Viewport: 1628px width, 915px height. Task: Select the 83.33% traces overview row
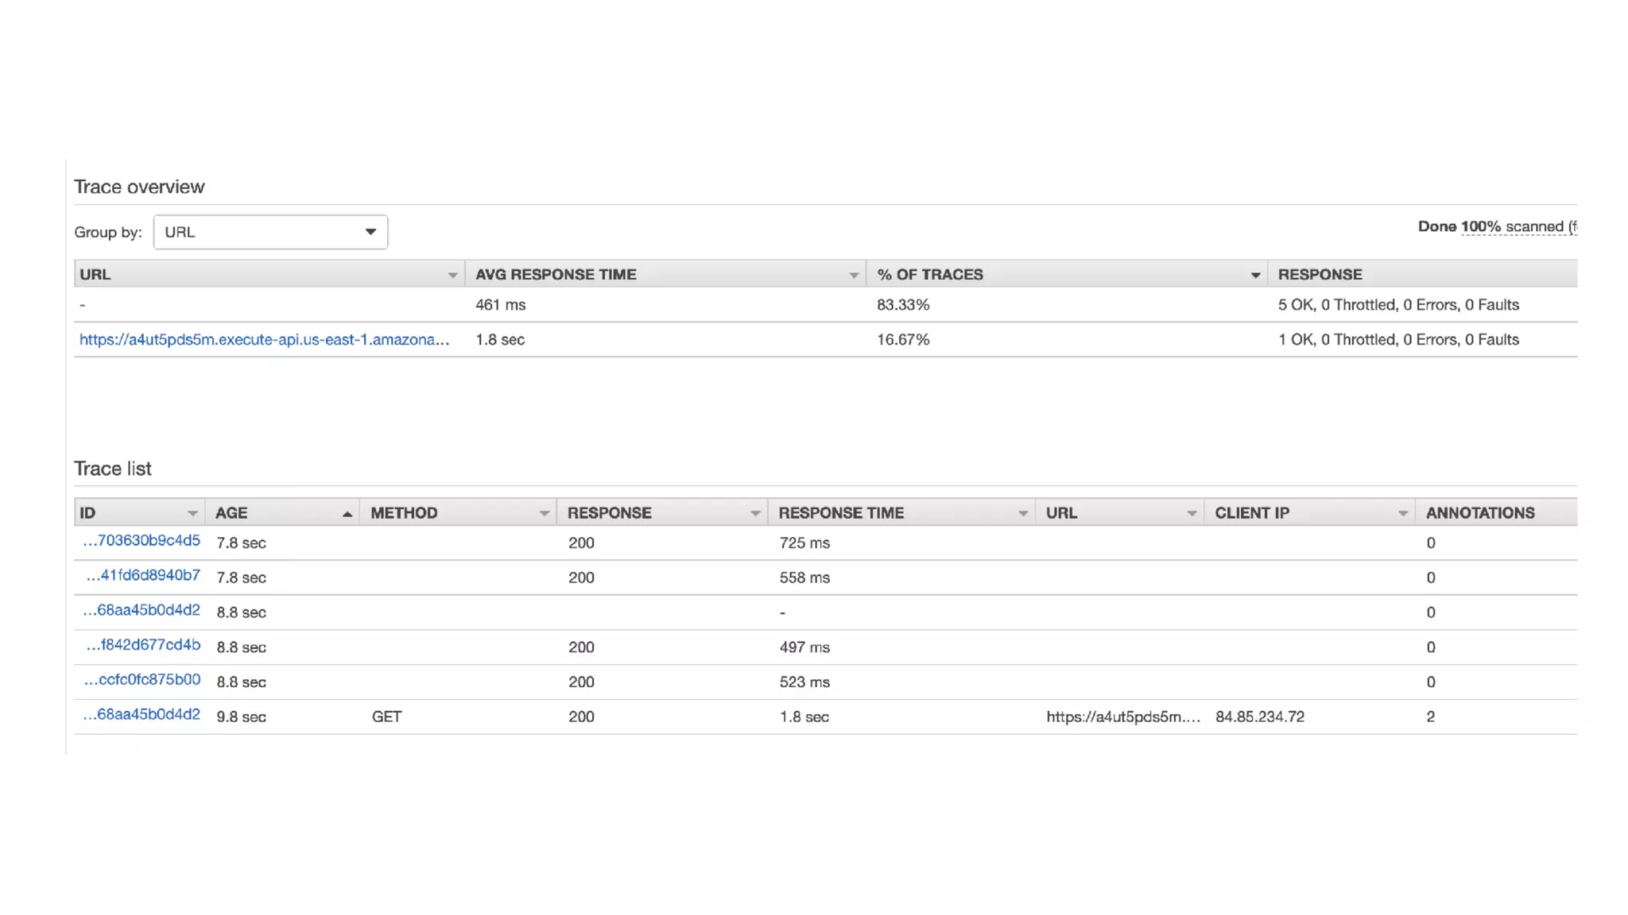(x=902, y=305)
